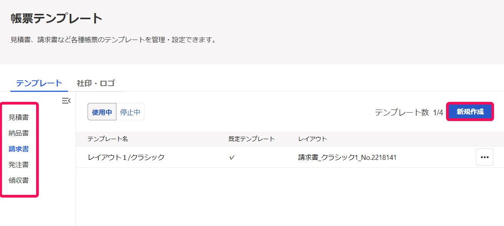Open the レイアウト1/クラシック template row
The height and width of the screenshot is (226, 504).
[x=290, y=157]
